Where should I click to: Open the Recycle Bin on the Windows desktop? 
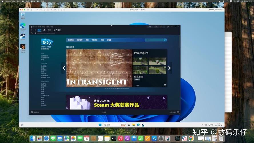click(x=23, y=15)
